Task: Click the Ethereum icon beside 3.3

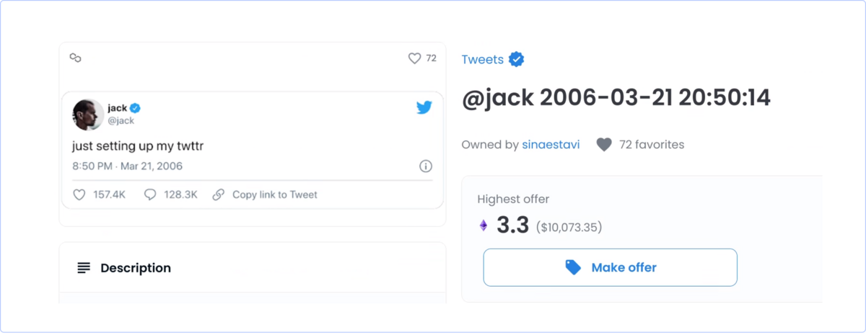Action: [484, 226]
